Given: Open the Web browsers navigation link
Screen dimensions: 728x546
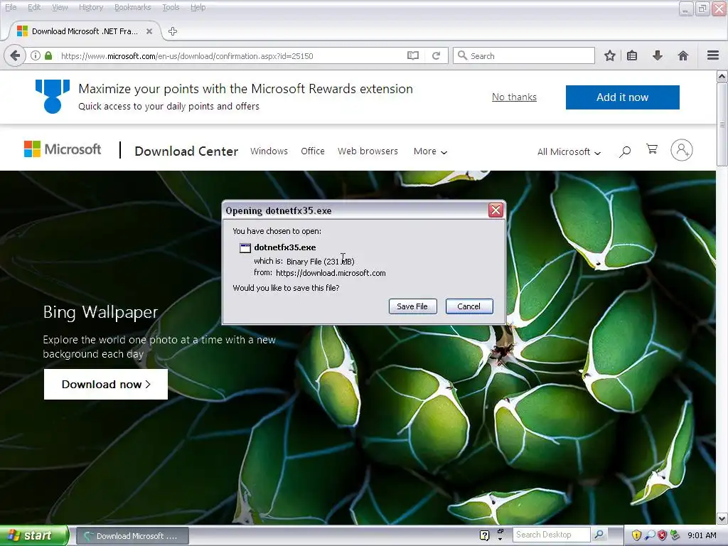Looking at the screenshot, I should pos(368,151).
